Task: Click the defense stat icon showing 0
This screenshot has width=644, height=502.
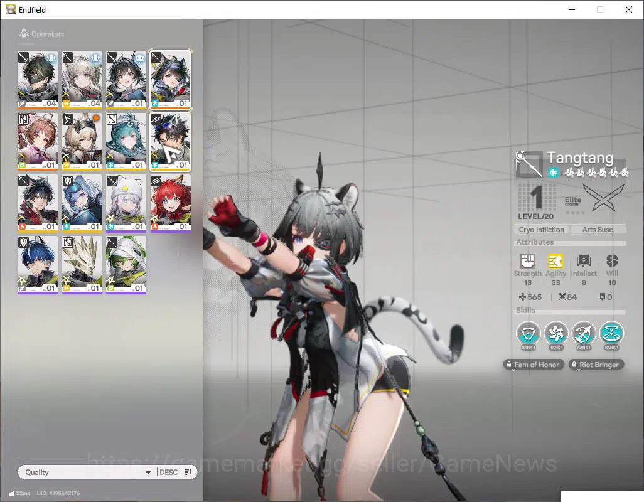Action: coord(602,297)
